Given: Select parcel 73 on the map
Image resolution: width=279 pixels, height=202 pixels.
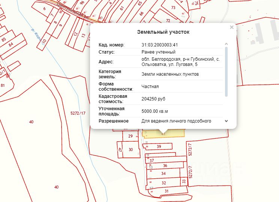Looking at the screenshot, I should pos(173,7).
